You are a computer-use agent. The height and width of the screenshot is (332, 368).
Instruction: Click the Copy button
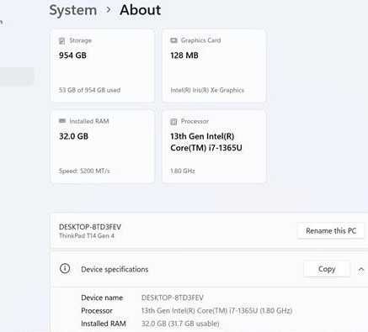tap(327, 269)
